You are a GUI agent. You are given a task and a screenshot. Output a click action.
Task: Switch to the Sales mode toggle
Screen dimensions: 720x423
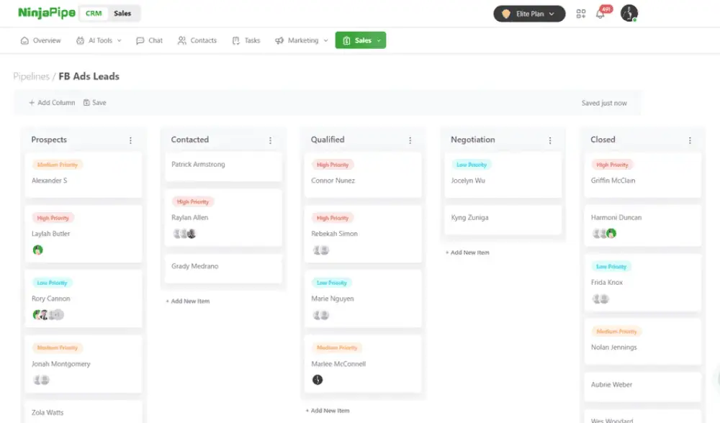(x=122, y=14)
